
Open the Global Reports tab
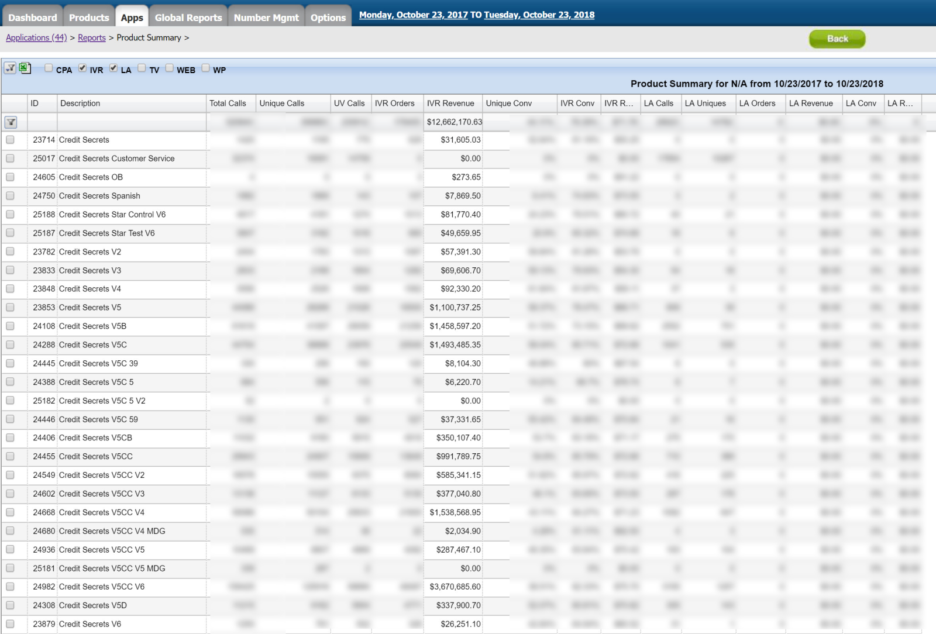188,18
